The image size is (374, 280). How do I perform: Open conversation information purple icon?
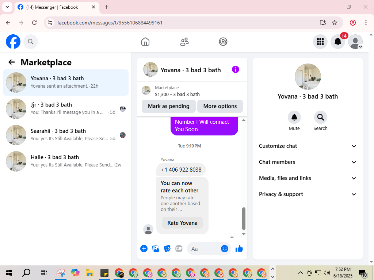point(236,69)
